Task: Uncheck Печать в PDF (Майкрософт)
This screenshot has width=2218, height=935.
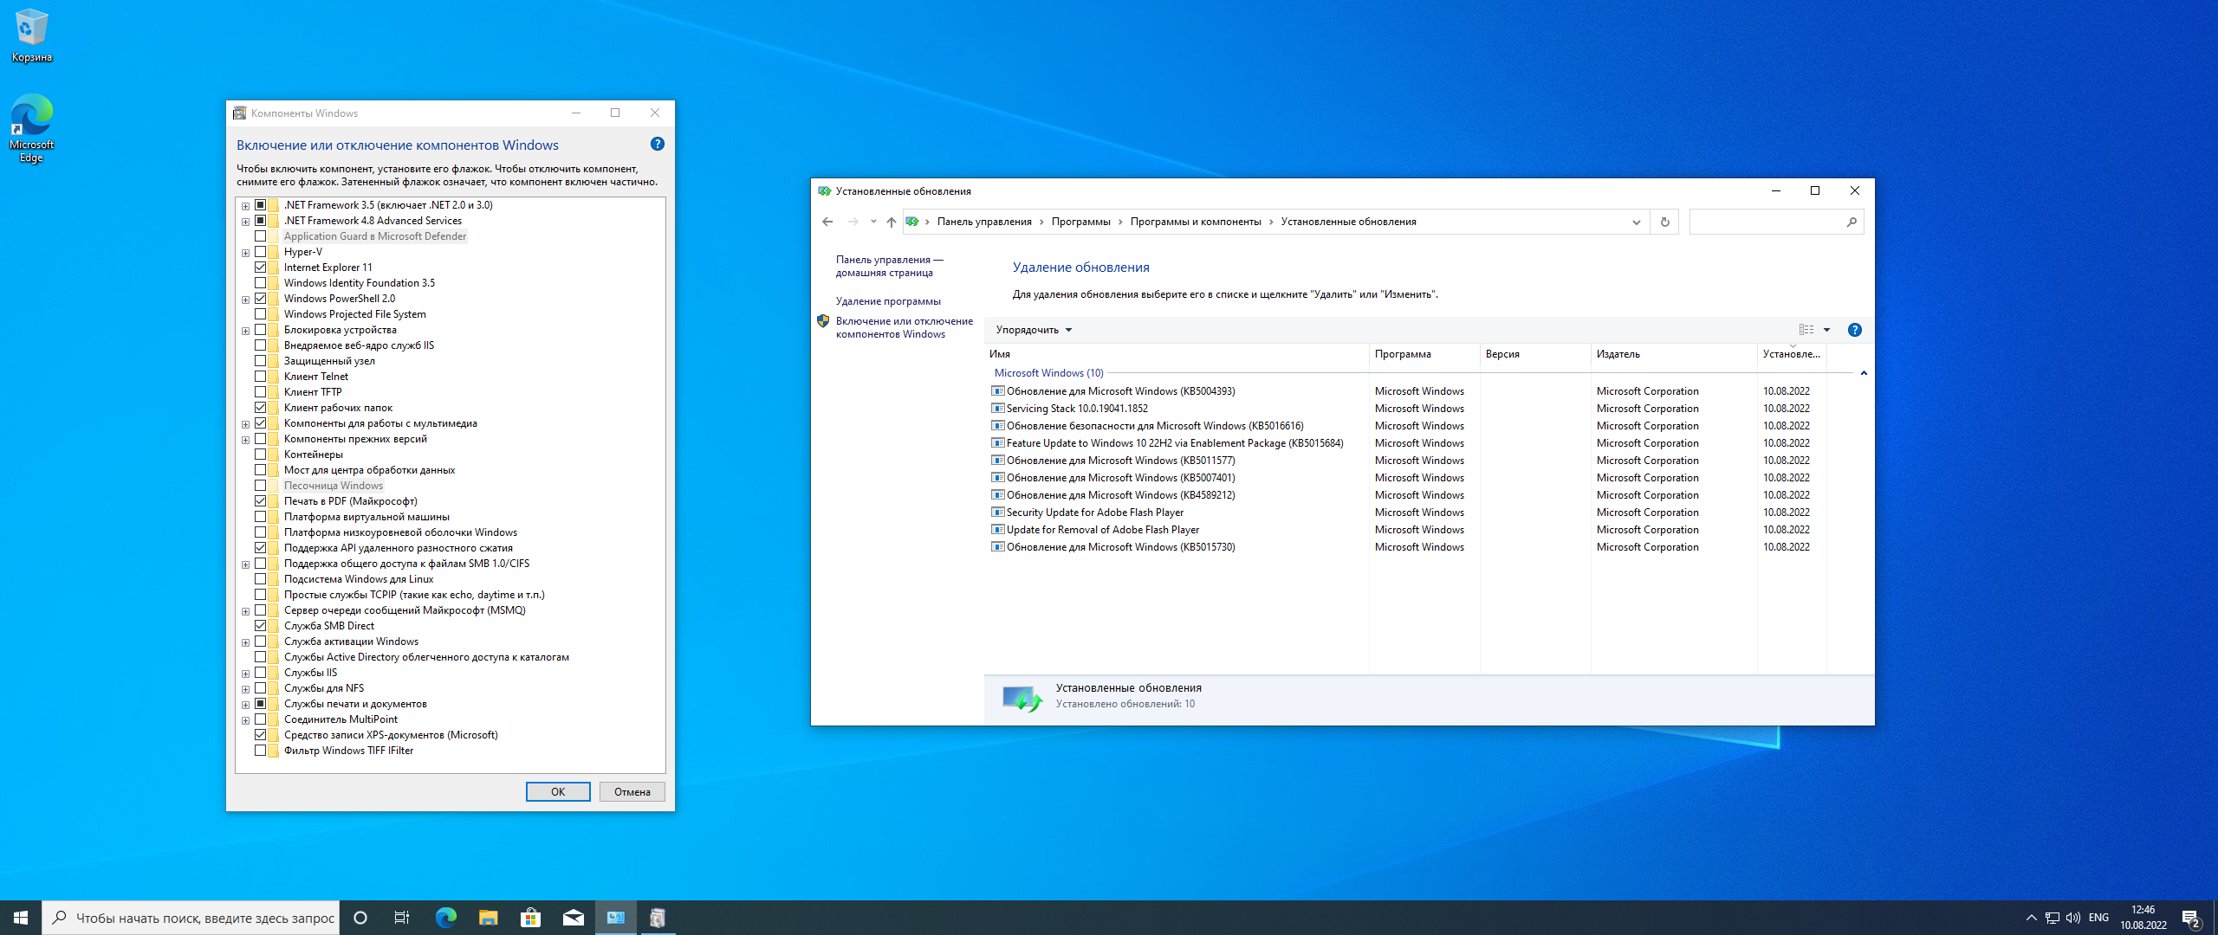Action: [x=260, y=501]
